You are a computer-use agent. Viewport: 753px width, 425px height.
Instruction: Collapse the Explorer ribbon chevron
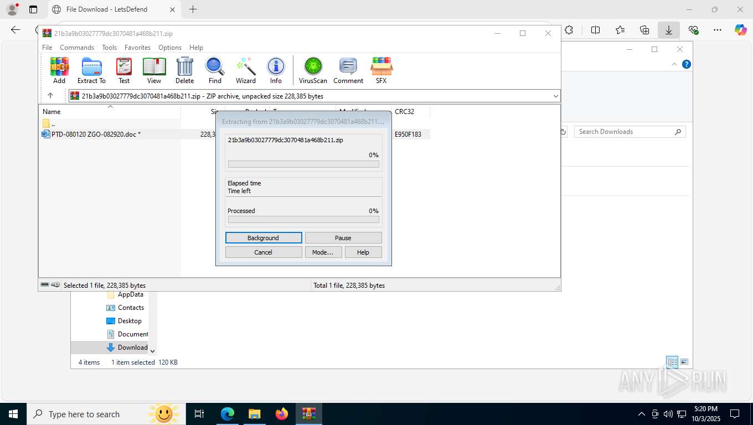click(x=674, y=64)
